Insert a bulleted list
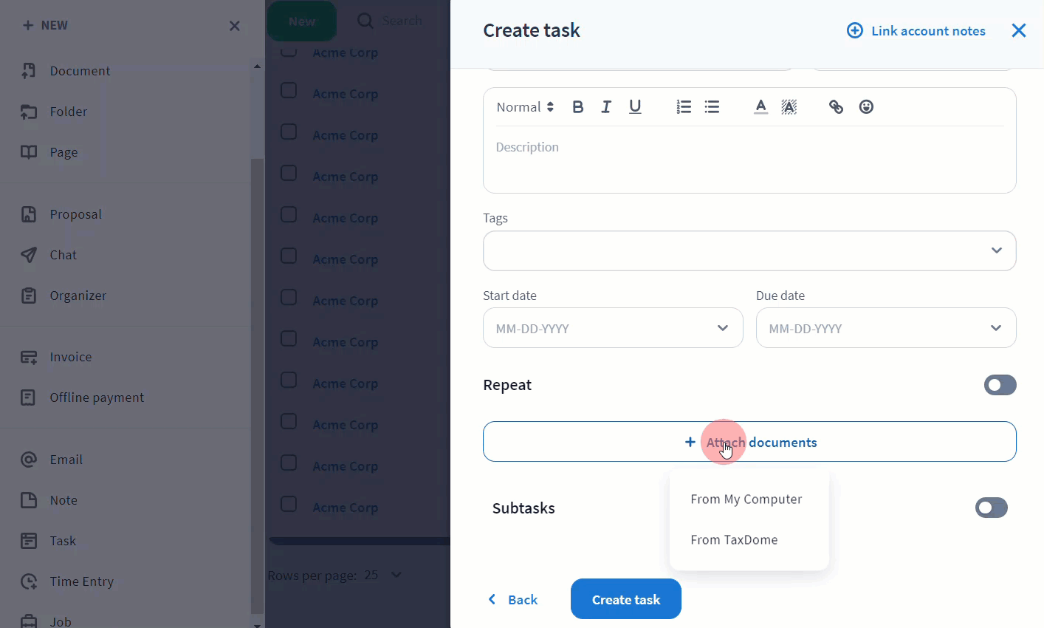 712,107
